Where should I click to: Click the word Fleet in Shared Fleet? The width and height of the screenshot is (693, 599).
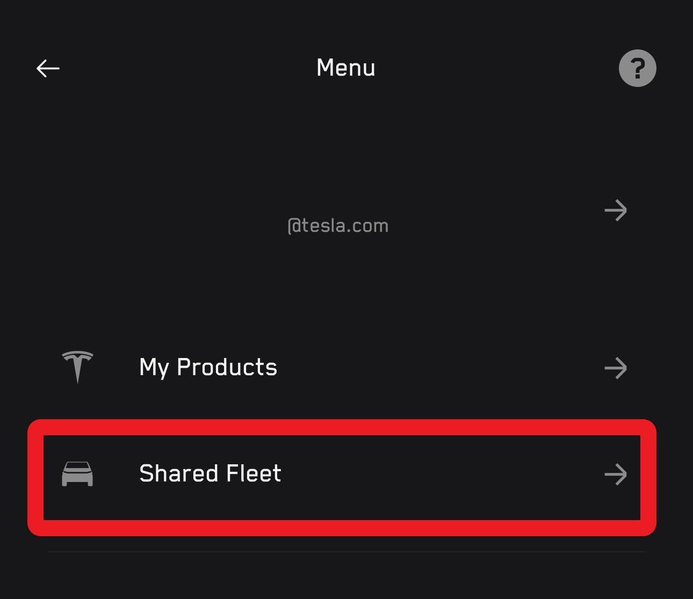[254, 474]
